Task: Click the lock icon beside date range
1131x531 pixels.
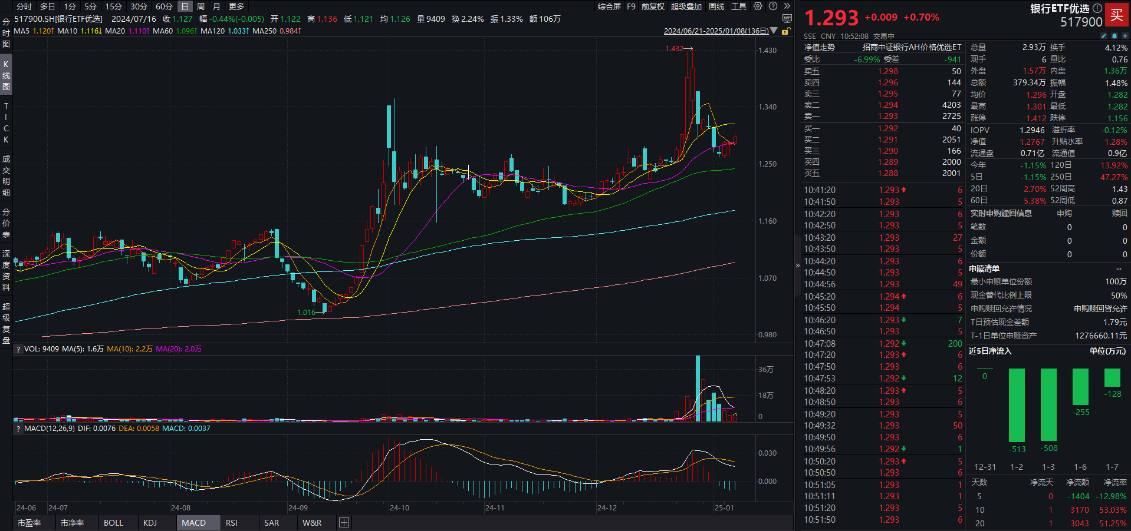Action: pyautogui.click(x=785, y=31)
